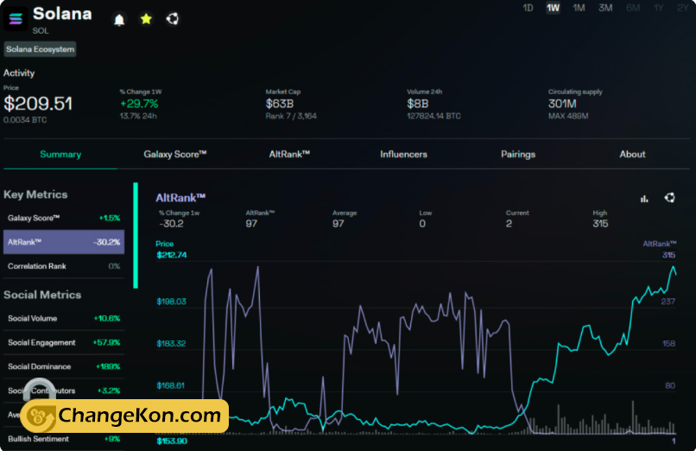Select the 1W time range
Screen dimensions: 696x451
point(553,8)
